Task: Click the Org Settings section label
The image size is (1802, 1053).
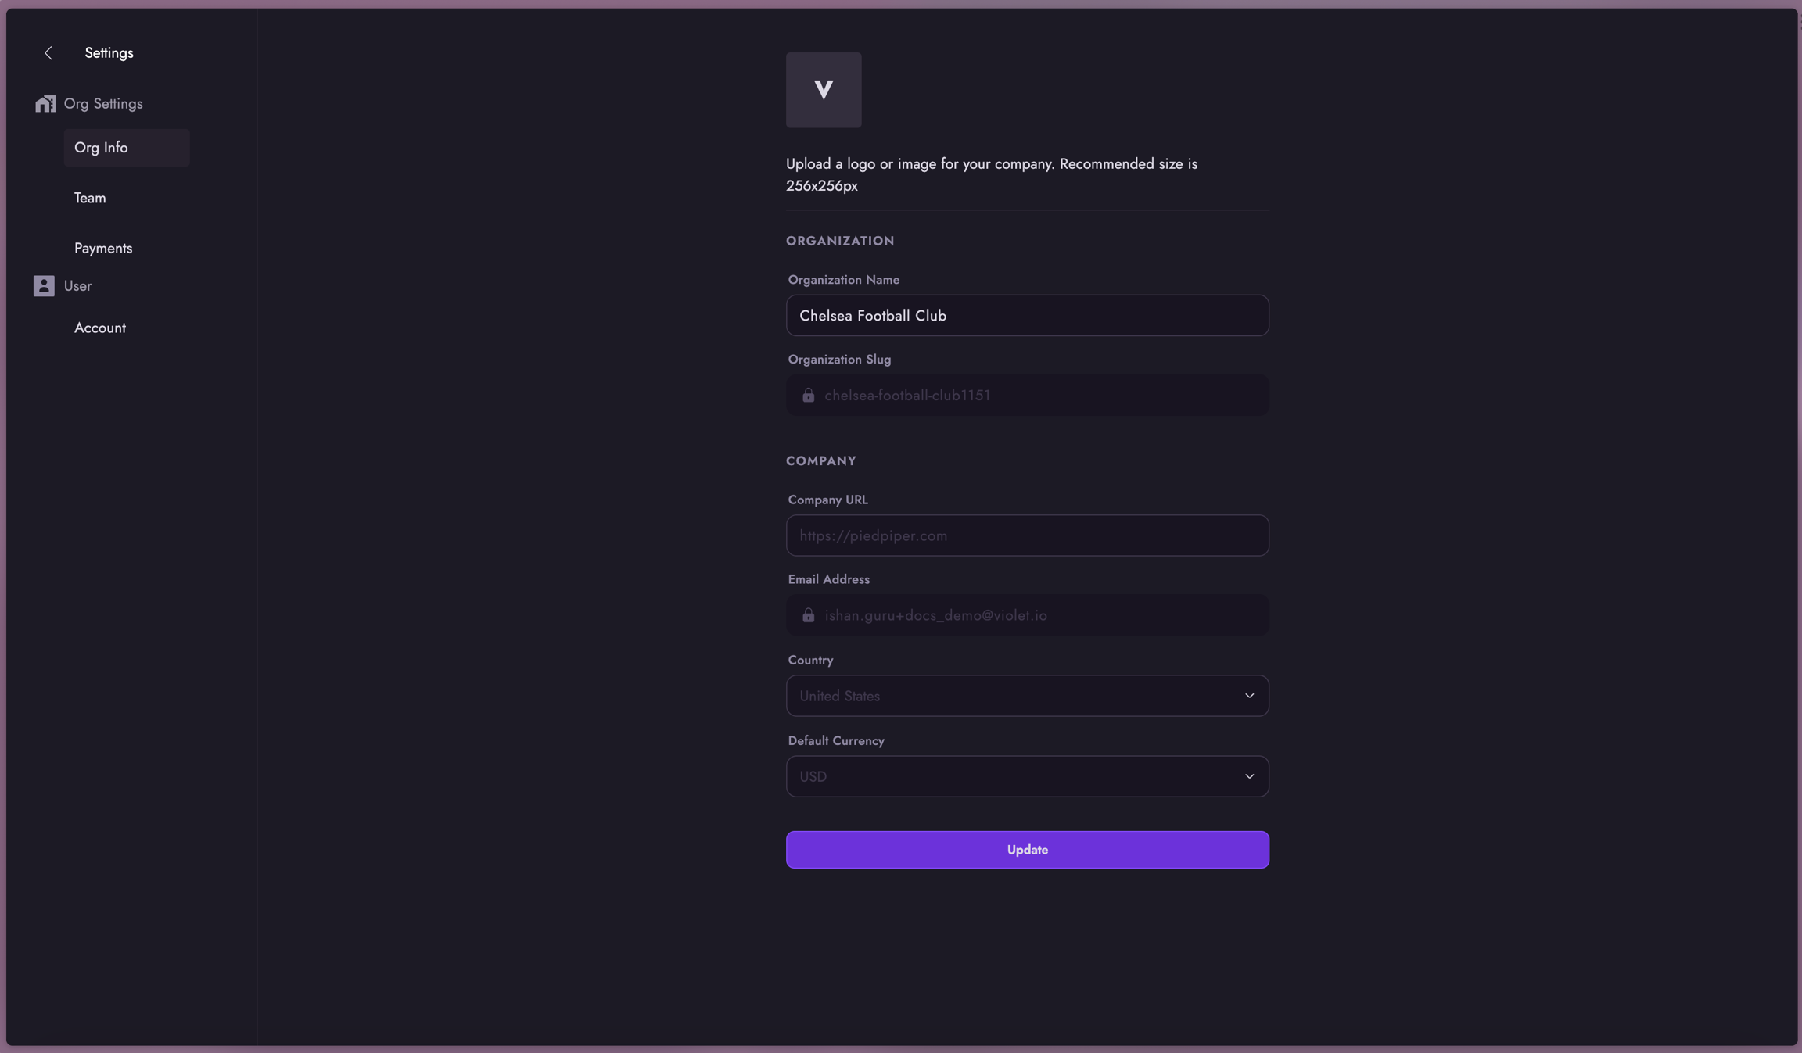Action: click(103, 104)
